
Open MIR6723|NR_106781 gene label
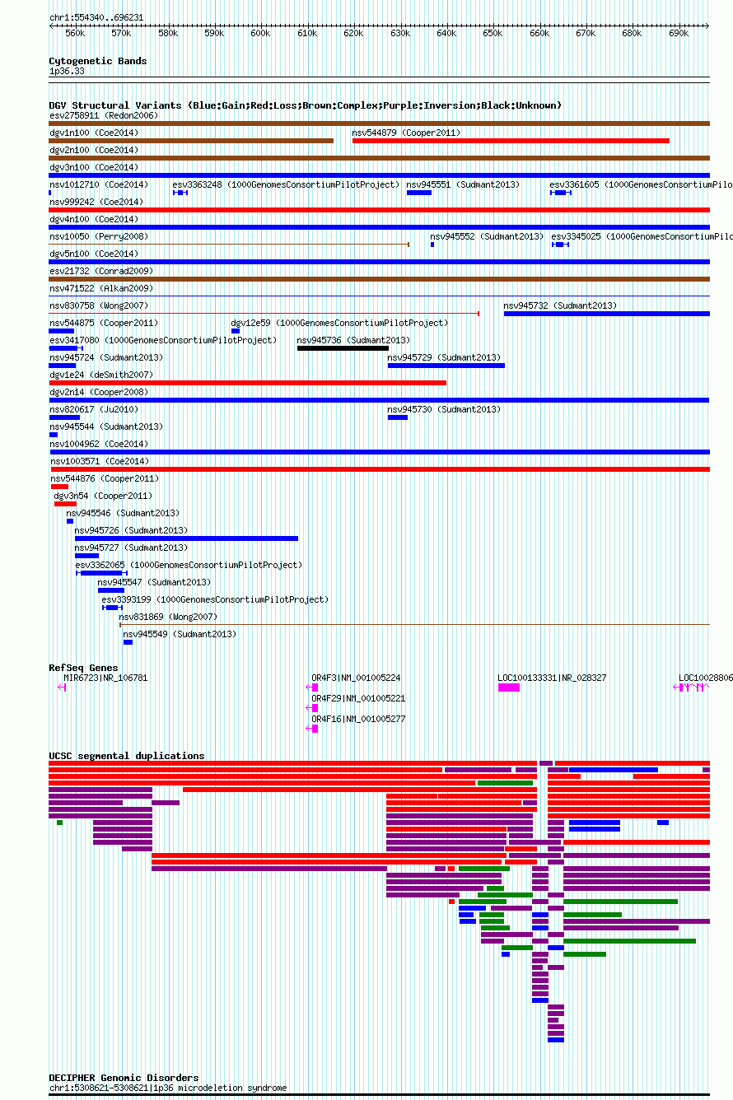click(x=105, y=678)
